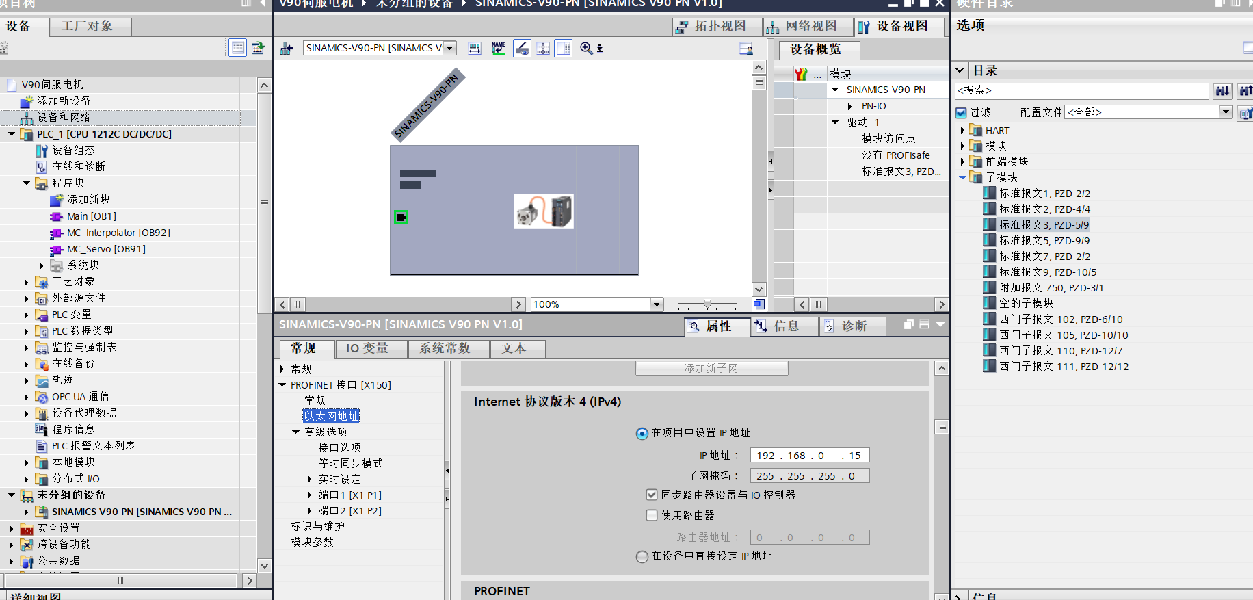Select 以太网地址 in properties navigation
Image resolution: width=1253 pixels, height=600 pixels.
click(332, 416)
